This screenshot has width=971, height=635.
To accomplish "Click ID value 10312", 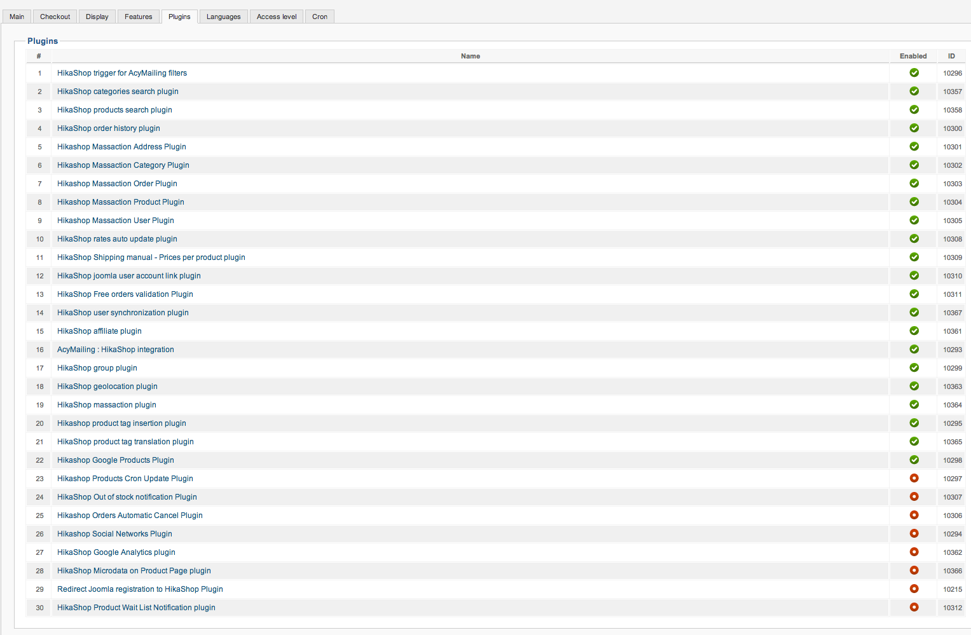I will [953, 608].
